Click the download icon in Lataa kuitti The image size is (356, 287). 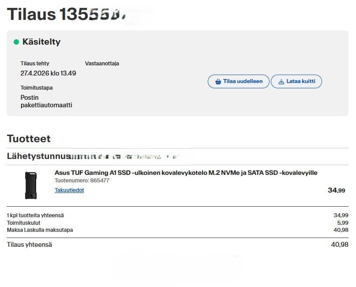[x=281, y=81]
